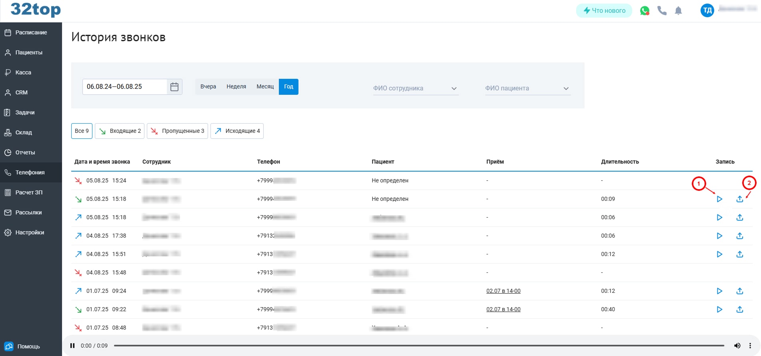761x356 pixels.
Task: Open audio player three-dot options menu
Action: [x=750, y=346]
